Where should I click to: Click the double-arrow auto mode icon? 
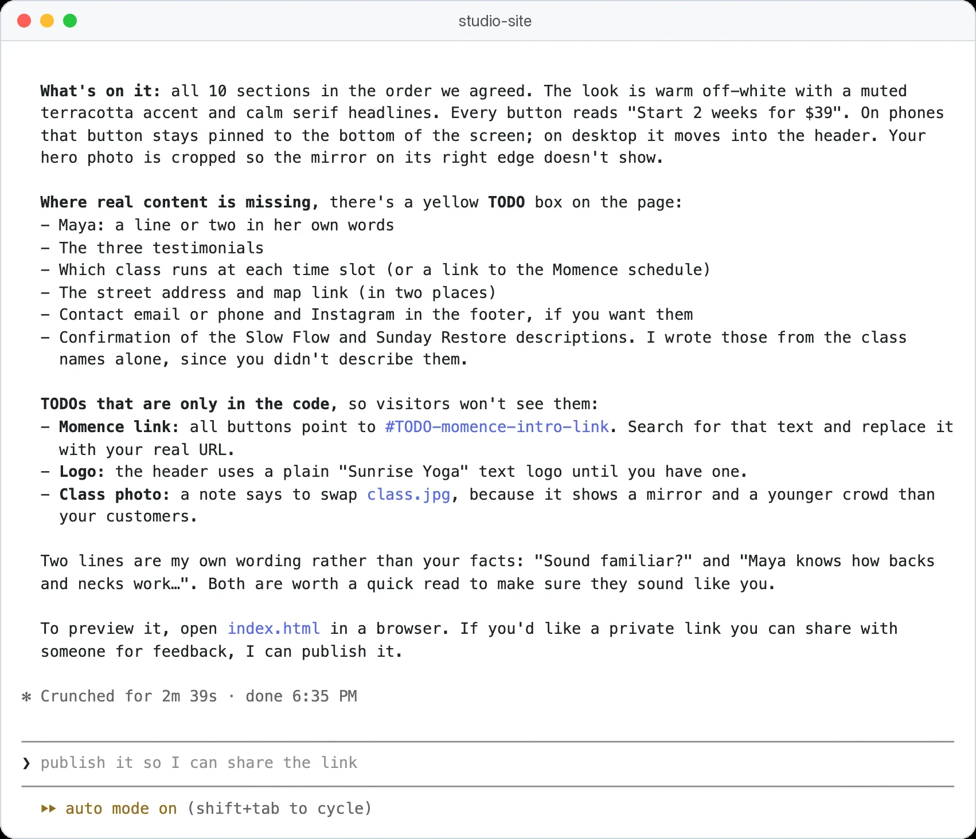[48, 809]
